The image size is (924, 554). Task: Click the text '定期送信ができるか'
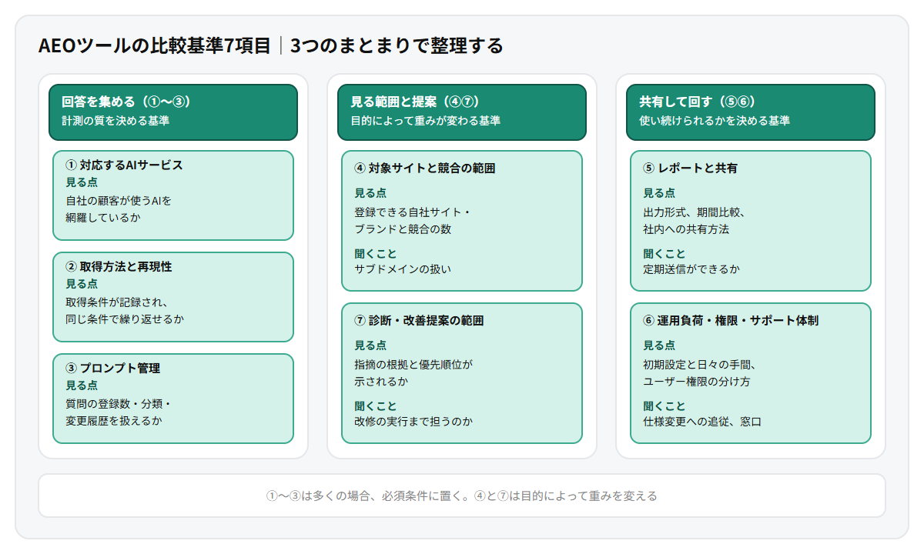point(691,269)
